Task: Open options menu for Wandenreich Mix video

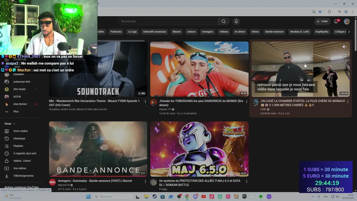Action: (145, 102)
